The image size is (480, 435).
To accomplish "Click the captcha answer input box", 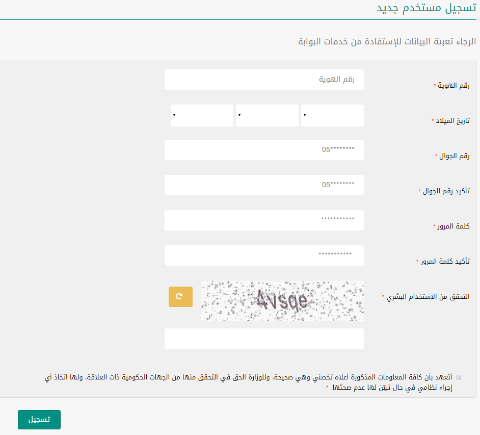I will pyautogui.click(x=264, y=339).
